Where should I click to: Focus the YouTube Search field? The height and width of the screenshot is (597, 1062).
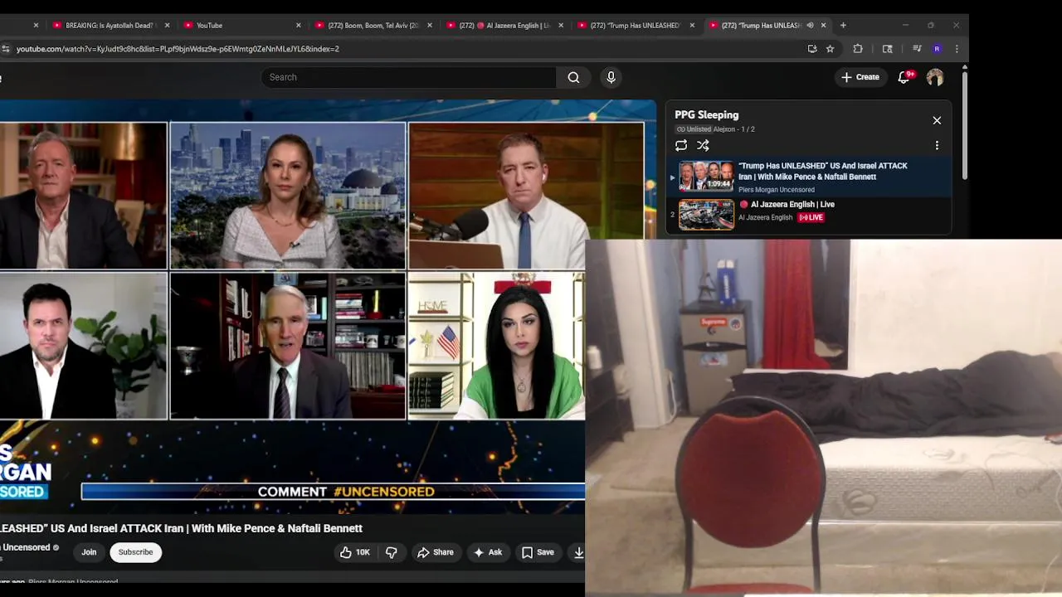[408, 77]
